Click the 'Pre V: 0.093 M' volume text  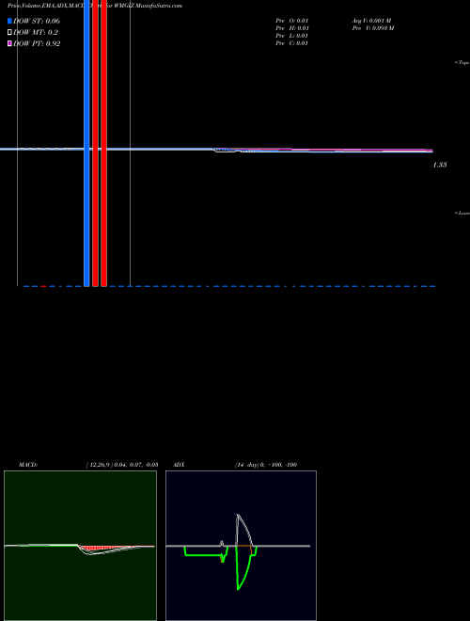[373, 28]
